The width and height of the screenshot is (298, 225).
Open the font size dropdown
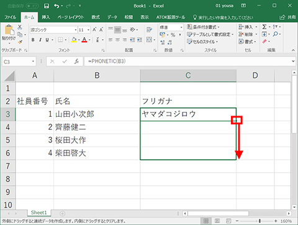pos(89,30)
